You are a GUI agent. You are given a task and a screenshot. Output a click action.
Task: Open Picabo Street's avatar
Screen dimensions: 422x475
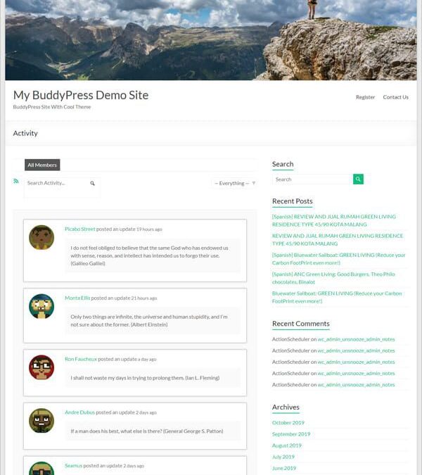41,237
